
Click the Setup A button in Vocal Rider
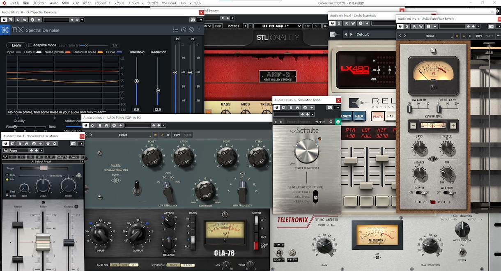point(62,157)
